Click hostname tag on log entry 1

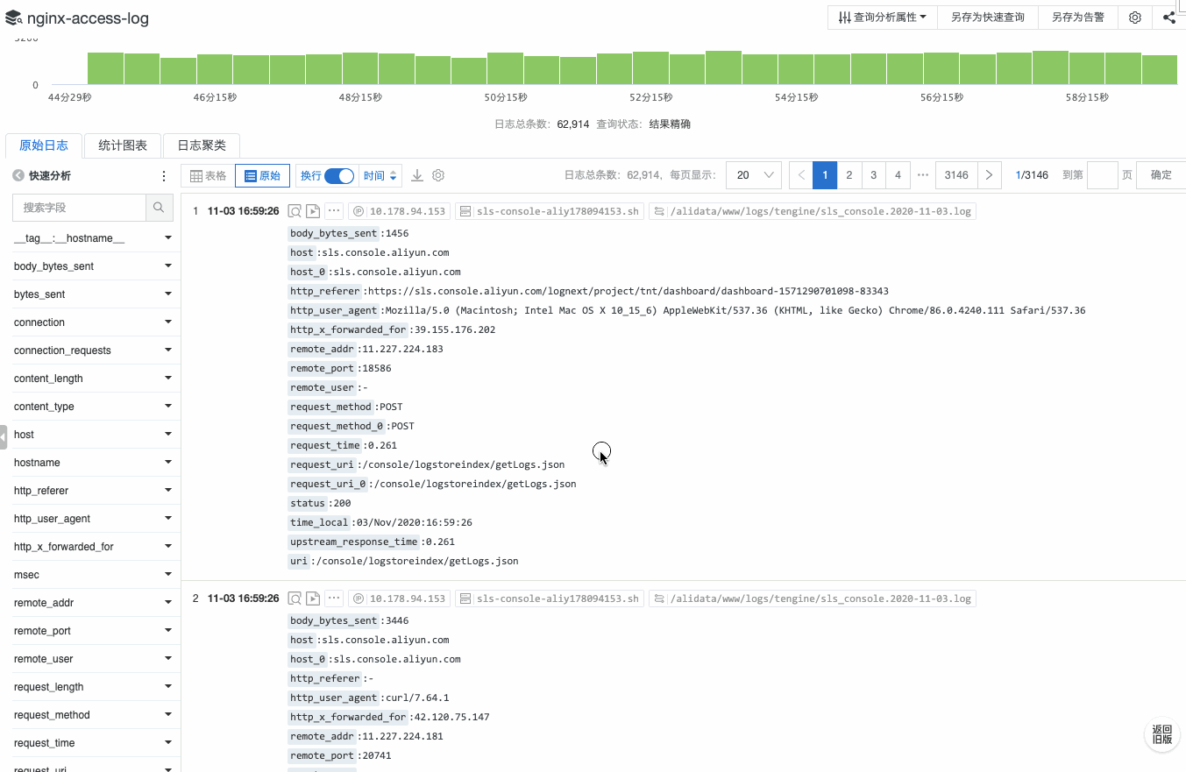[550, 211]
